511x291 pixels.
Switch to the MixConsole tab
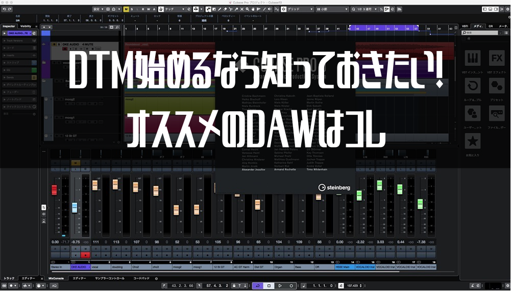(56, 279)
